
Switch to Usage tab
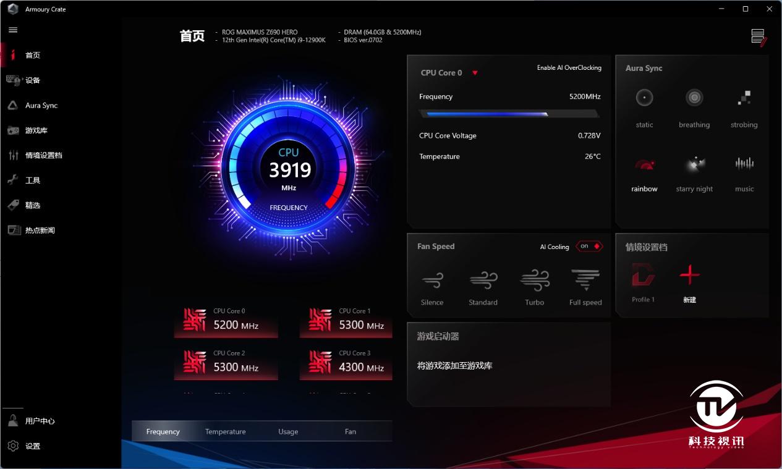click(288, 431)
